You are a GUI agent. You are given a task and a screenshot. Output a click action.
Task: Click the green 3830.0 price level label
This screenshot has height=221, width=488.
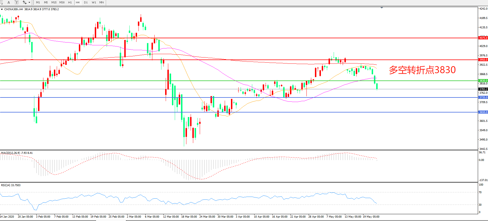(483, 81)
